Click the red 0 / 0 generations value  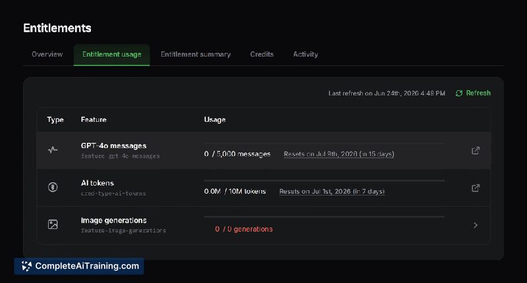coord(244,229)
